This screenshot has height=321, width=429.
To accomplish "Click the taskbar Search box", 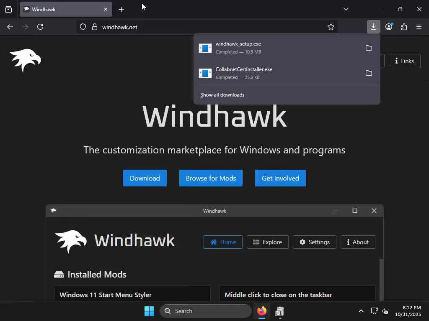I will pyautogui.click(x=205, y=311).
